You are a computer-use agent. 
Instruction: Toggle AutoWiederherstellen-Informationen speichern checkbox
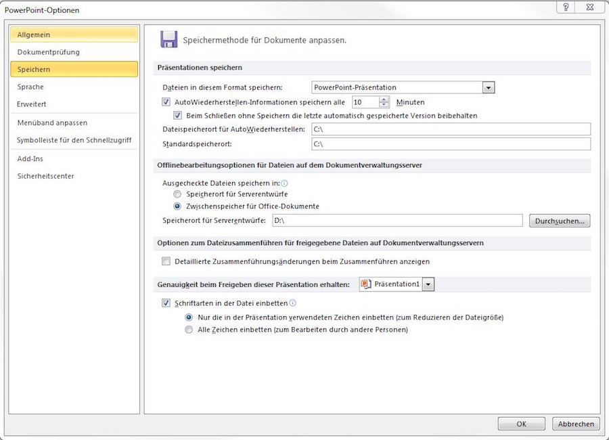pyautogui.click(x=166, y=102)
